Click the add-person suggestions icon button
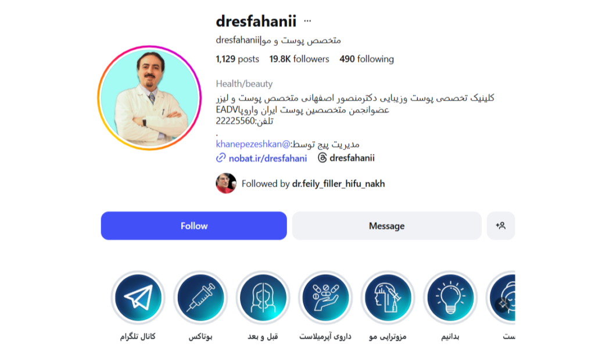This screenshot has width=595, height=351. (x=500, y=226)
